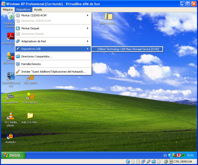The image size is (198, 165).
Task: Click the shared folders status bar icon
Action: tap(154, 162)
